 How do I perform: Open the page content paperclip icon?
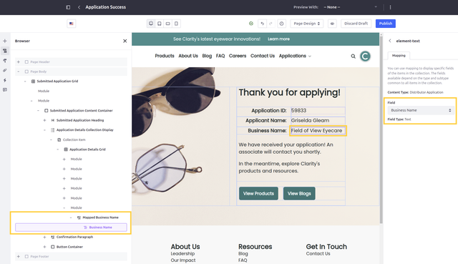[5, 70]
